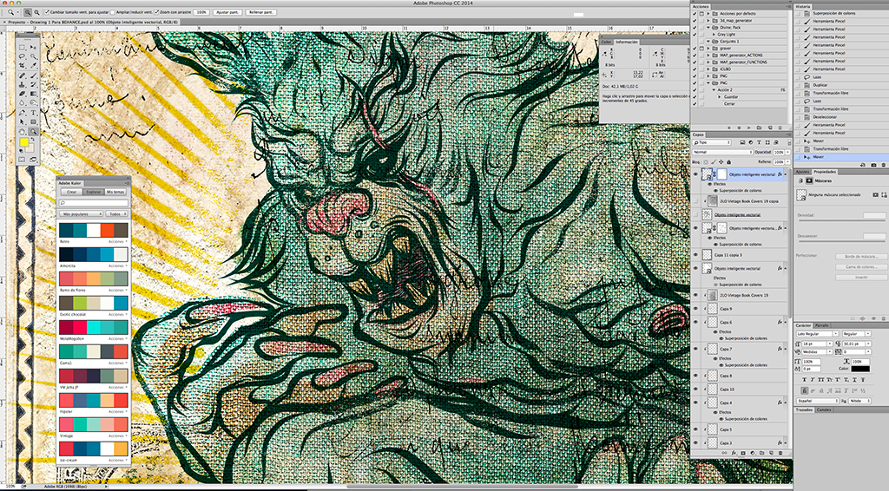Click the Record action button in Acciones panel

(x=739, y=128)
